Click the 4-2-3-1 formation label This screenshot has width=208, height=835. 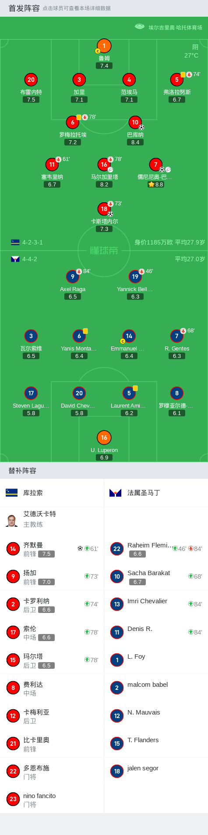coord(32,242)
